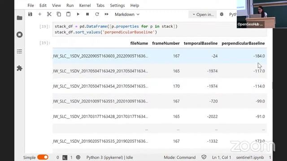Select file name row with 20170504T163429
This screenshot has width=287, height=161.
click(x=100, y=71)
